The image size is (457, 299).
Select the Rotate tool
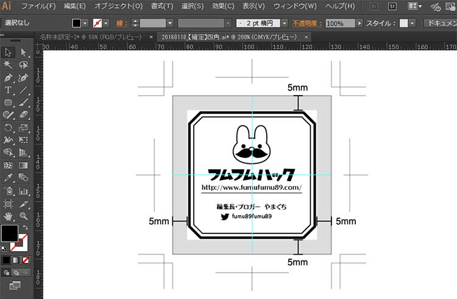pos(9,128)
